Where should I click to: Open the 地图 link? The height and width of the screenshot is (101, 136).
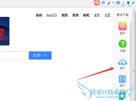[64, 15]
